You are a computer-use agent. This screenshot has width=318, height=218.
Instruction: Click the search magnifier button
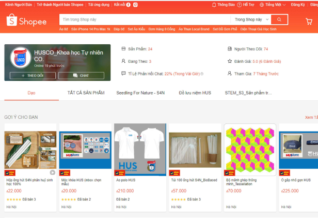(279, 20)
